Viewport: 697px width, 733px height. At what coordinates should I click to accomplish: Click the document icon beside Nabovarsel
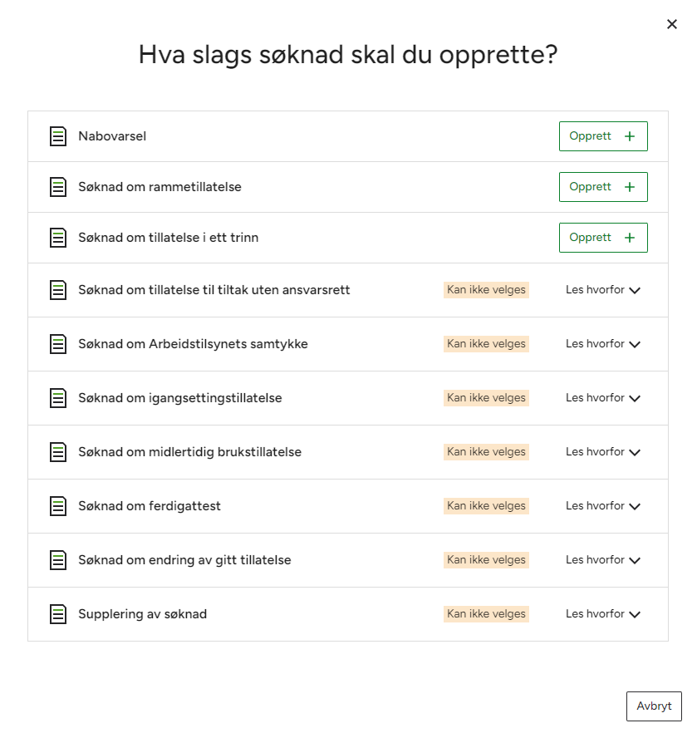click(57, 136)
